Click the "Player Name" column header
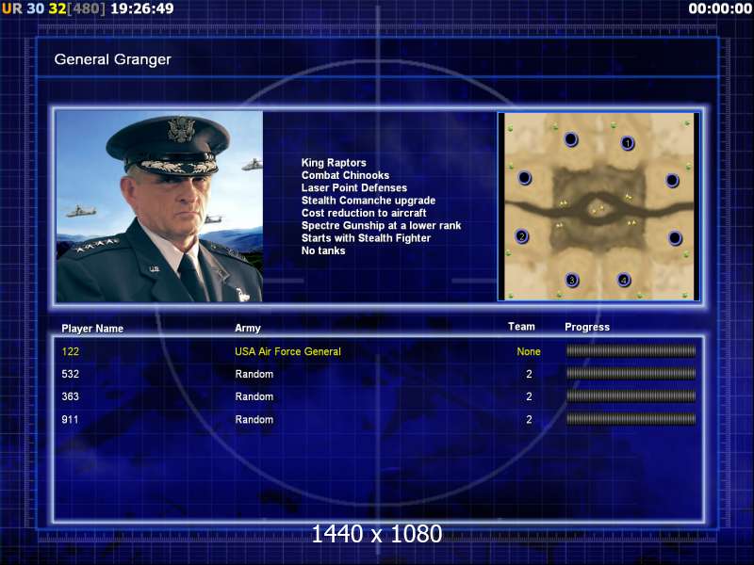This screenshot has height=565, width=754. (92, 329)
